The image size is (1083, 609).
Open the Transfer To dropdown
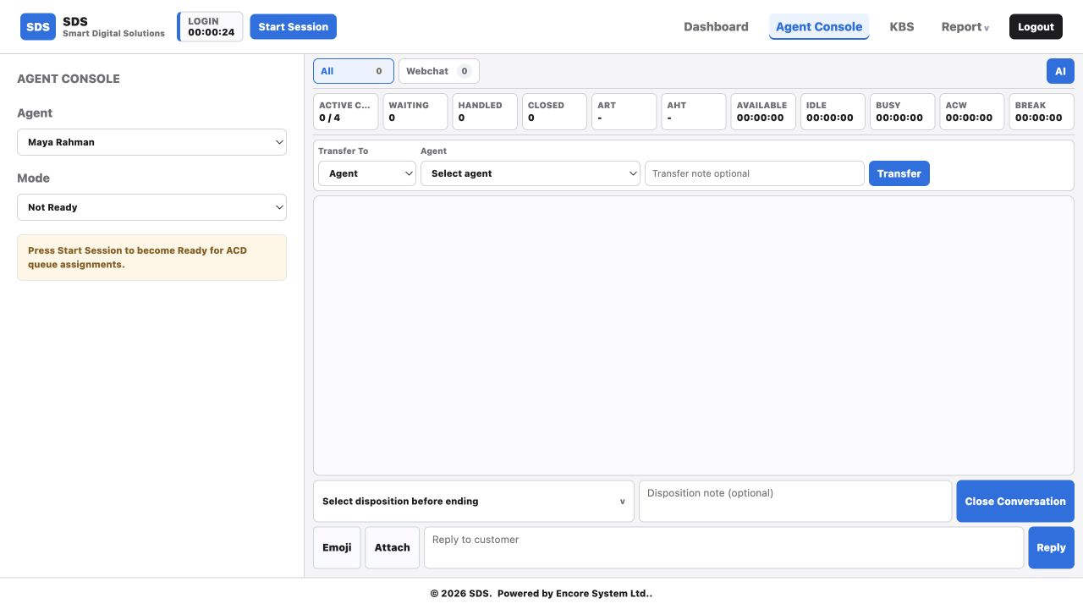point(367,173)
